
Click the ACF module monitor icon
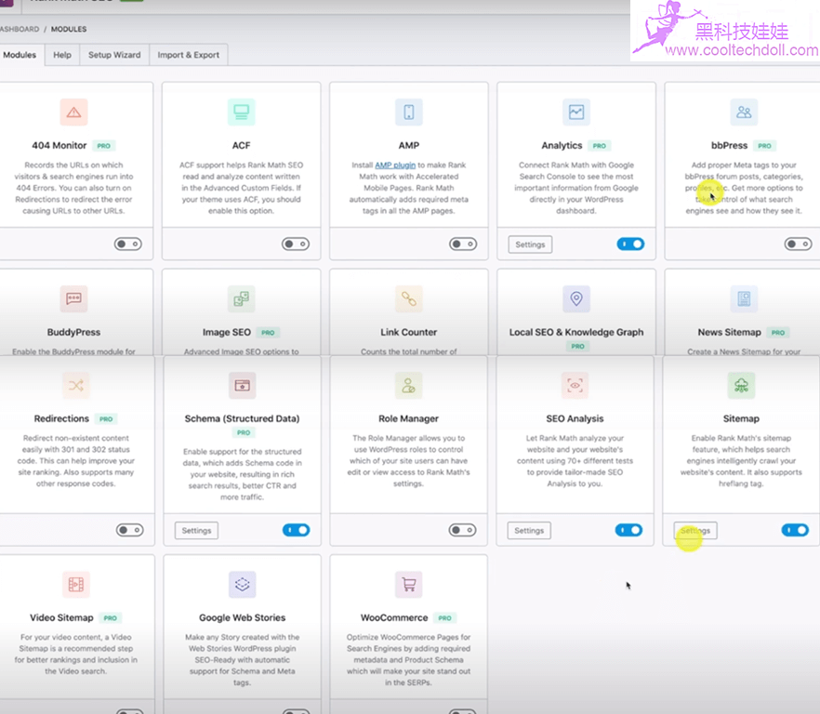(241, 112)
